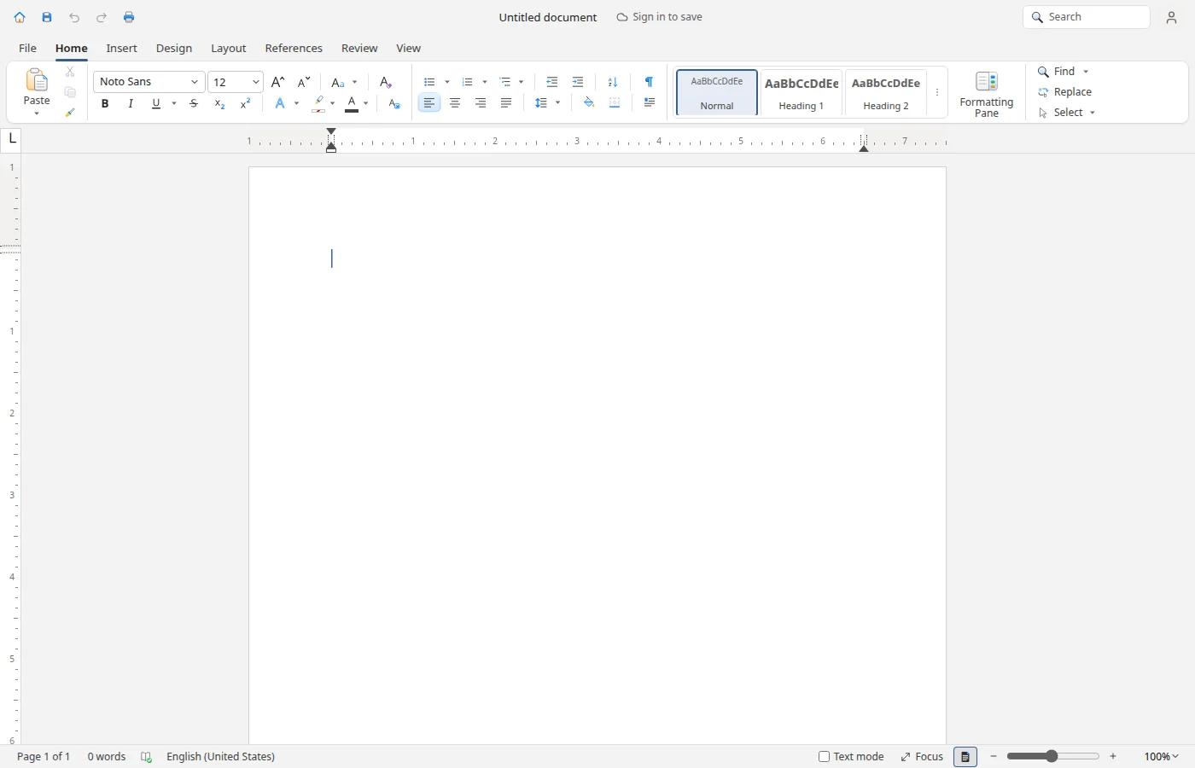Click the text highlight color marker

point(318,103)
